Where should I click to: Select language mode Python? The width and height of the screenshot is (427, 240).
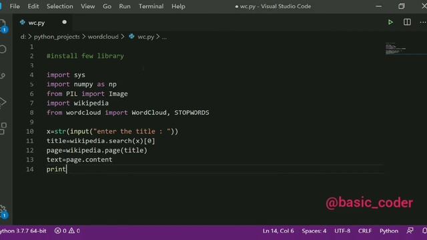(x=389, y=231)
